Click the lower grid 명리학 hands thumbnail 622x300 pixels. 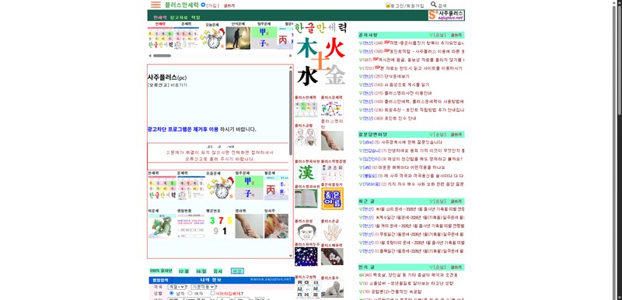coord(249,226)
